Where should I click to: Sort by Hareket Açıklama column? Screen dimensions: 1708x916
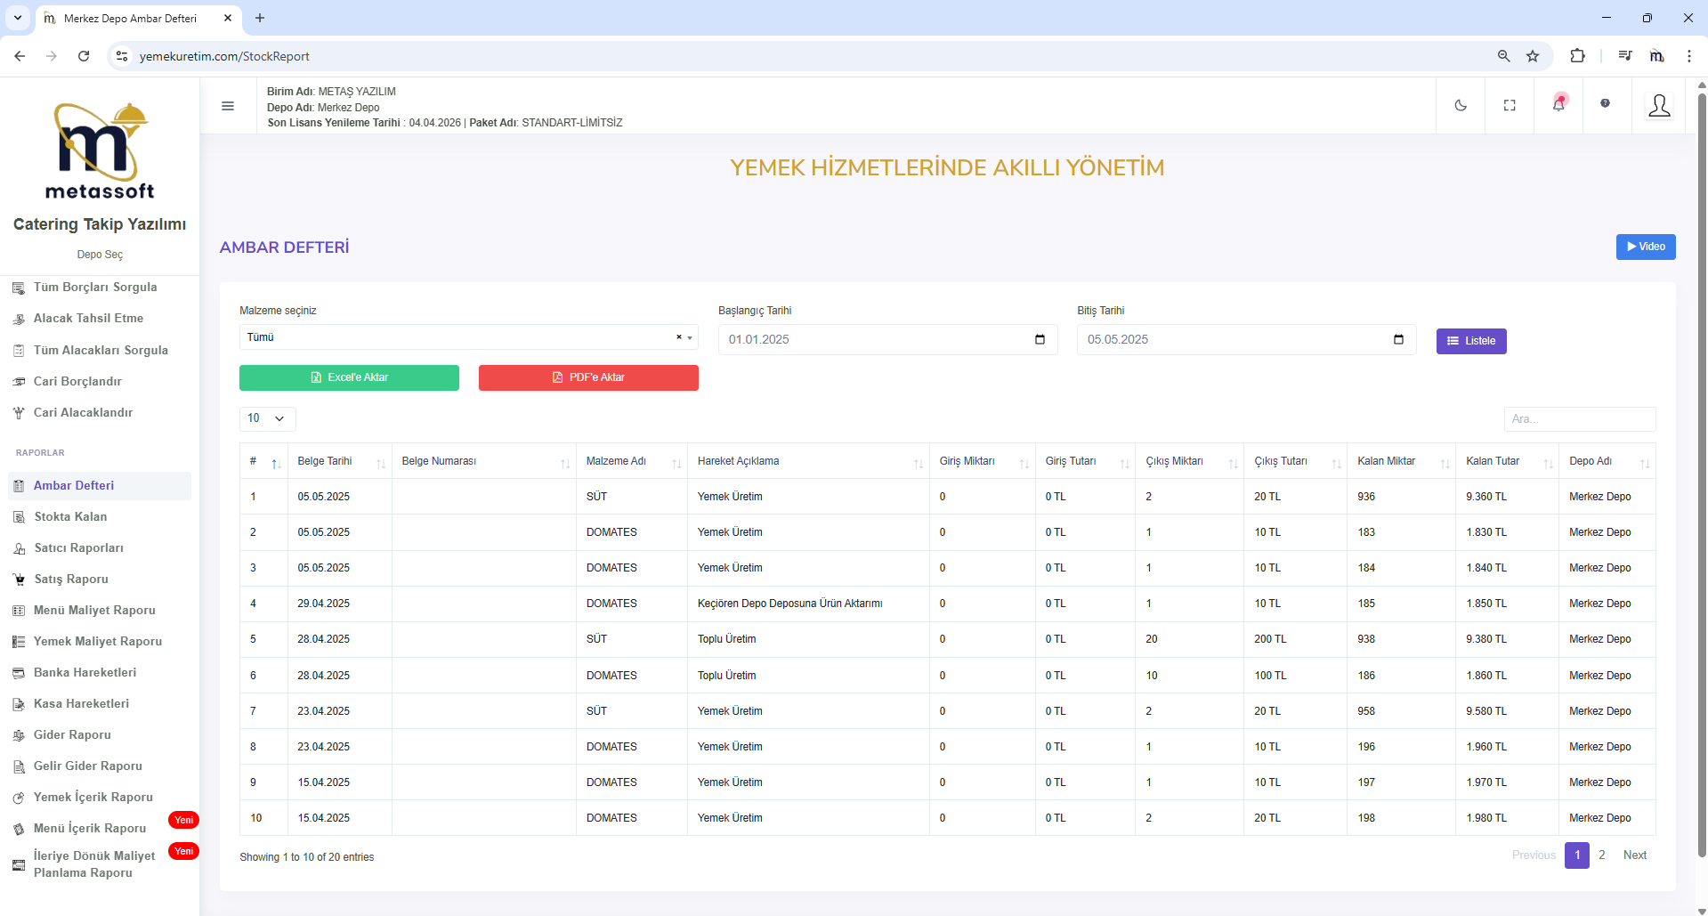tap(808, 461)
